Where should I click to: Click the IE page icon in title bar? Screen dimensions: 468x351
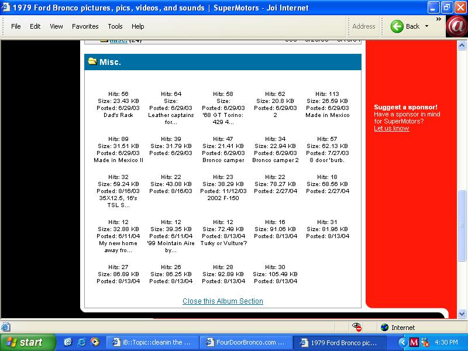tap(6, 8)
